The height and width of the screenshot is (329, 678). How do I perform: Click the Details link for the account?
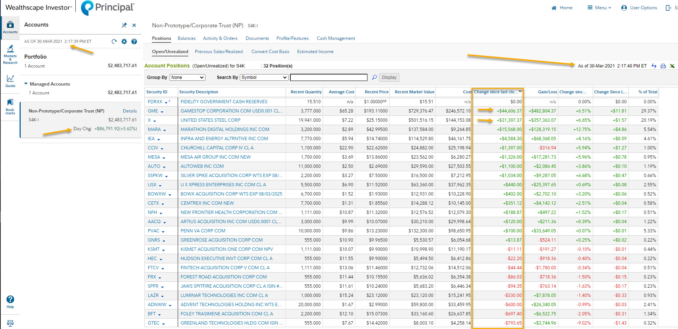pyautogui.click(x=130, y=111)
